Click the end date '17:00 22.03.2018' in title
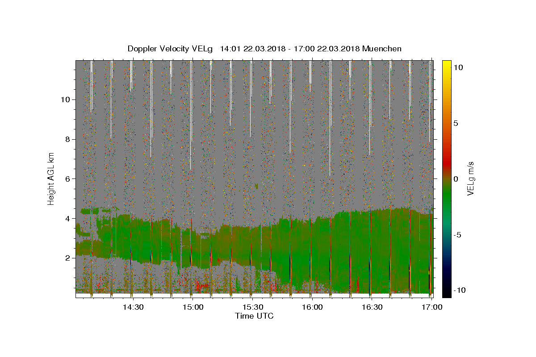Image resolution: width=536 pixels, height=357 pixels. [x=326, y=49]
